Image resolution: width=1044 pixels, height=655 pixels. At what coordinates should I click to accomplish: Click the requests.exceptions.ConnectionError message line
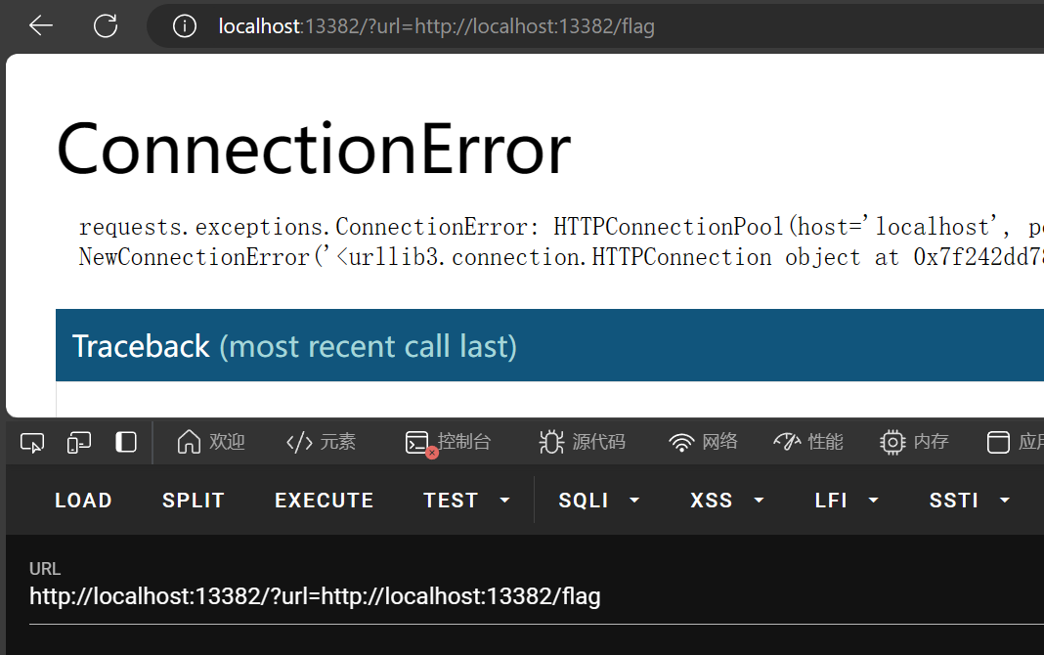point(561,227)
